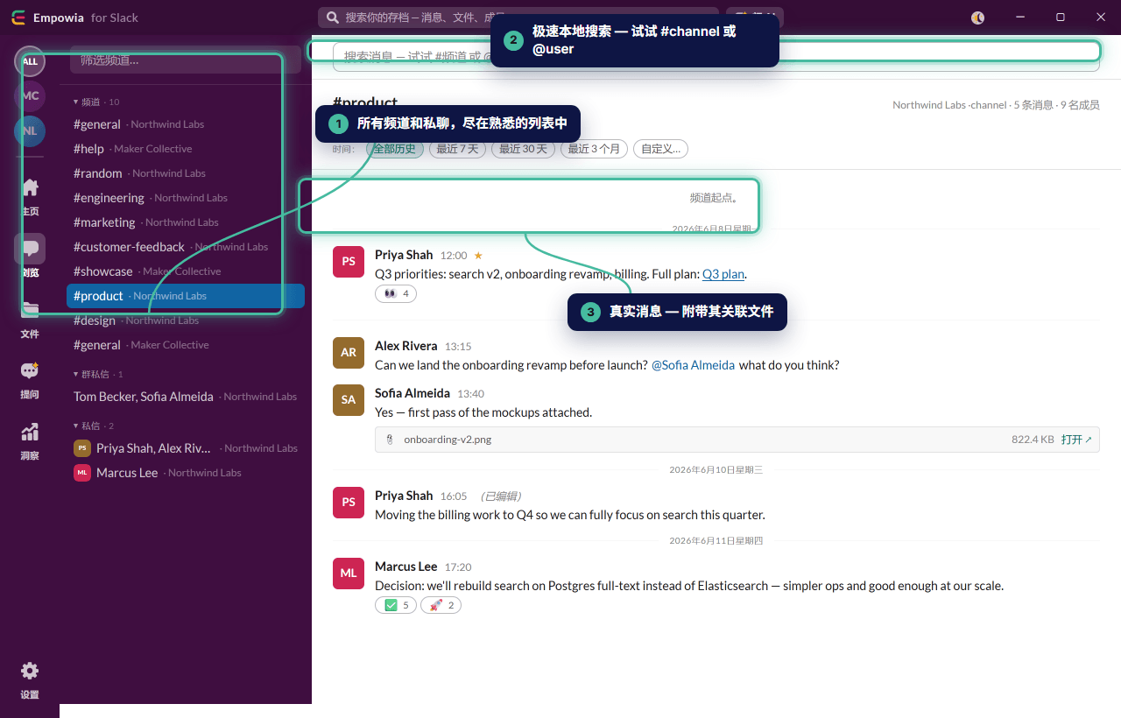Image resolution: width=1121 pixels, height=718 pixels.
Task: Click the checkmark reaction with count 5
Action: tap(396, 605)
